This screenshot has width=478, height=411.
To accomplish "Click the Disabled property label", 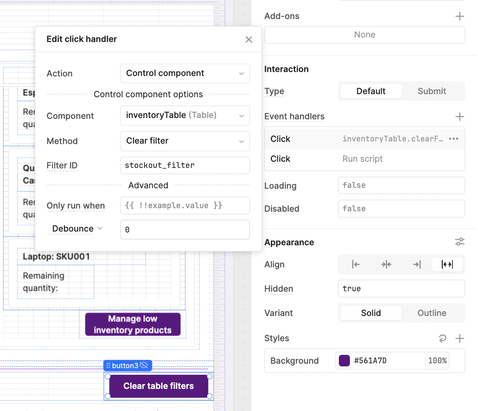I will pyautogui.click(x=282, y=209).
